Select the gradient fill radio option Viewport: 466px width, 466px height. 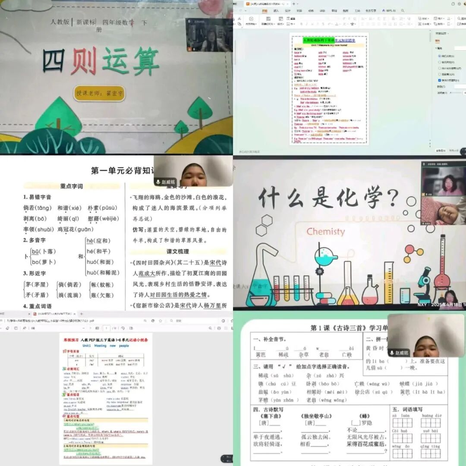click(439, 62)
